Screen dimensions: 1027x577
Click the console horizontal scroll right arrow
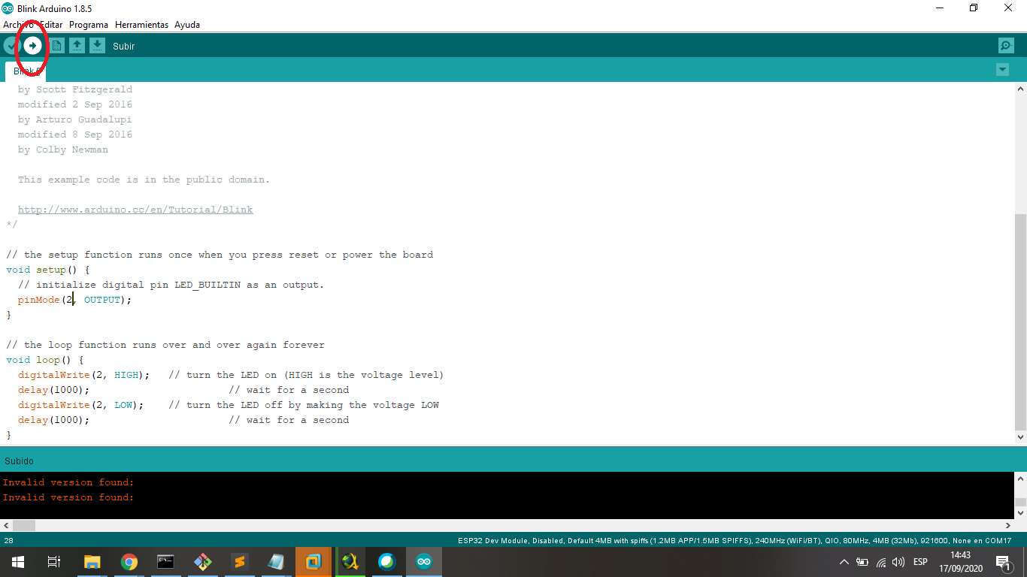pos(1008,526)
